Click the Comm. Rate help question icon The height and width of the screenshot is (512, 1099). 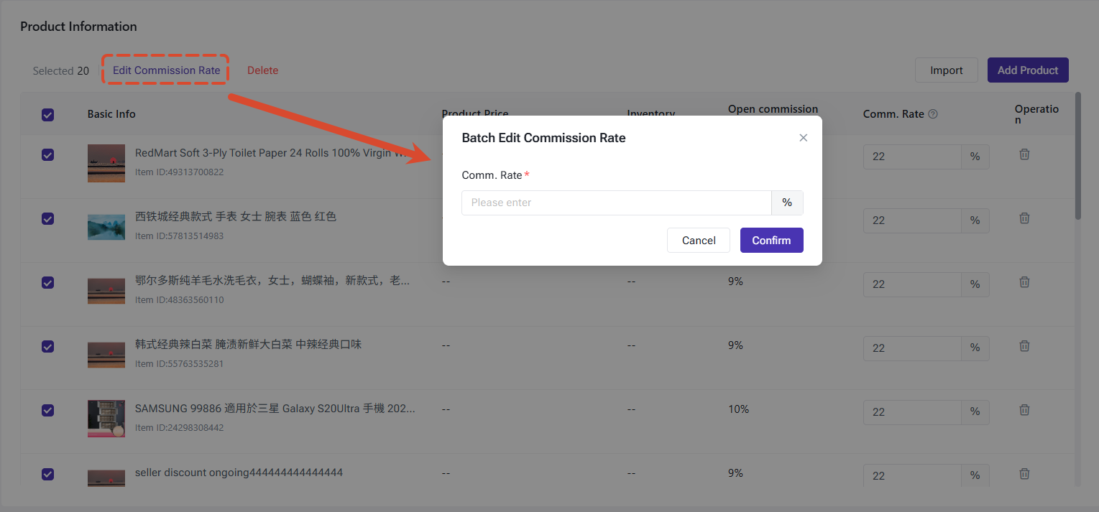tap(933, 114)
